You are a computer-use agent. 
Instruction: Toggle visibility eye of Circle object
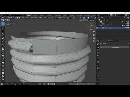point(126,28)
